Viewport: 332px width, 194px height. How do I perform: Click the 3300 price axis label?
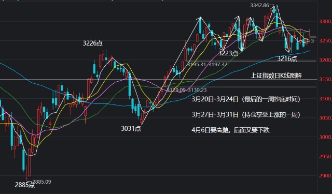click(325, 21)
